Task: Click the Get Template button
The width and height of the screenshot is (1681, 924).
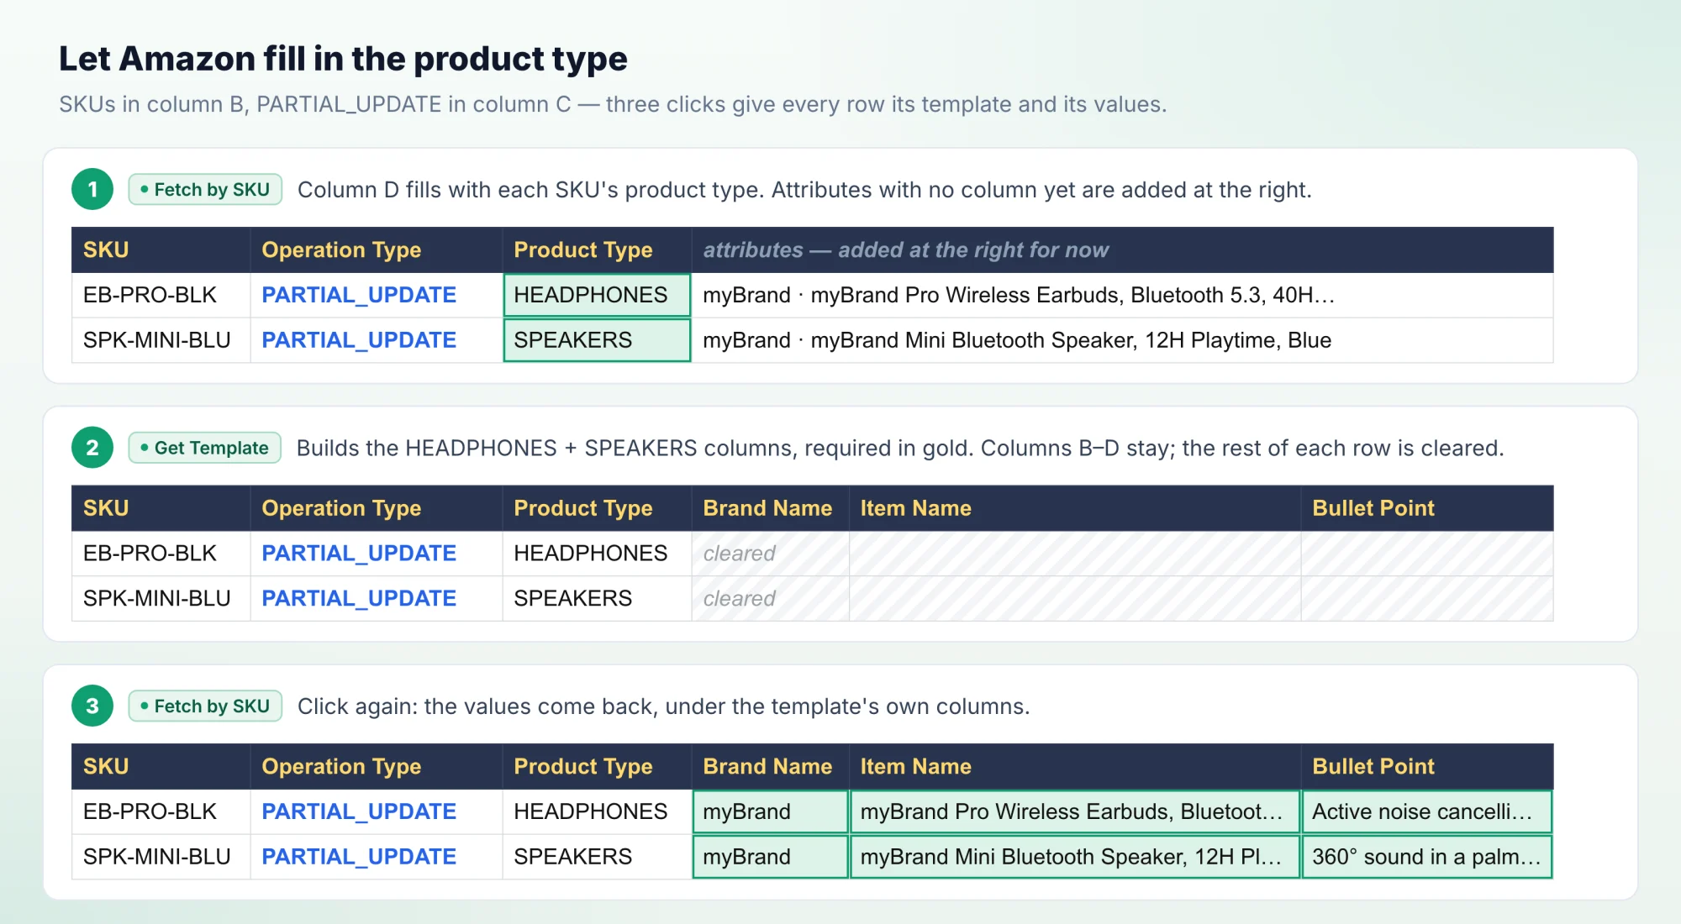Action: coord(204,448)
